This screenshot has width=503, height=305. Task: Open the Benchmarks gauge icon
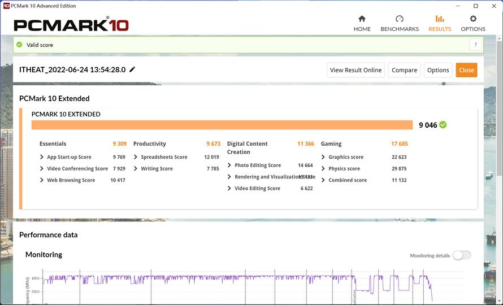(400, 19)
